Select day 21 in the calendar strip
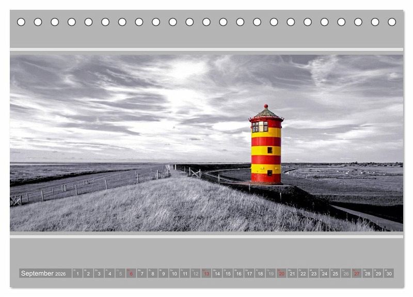Viewport: 413px width, 297px height. (292, 273)
